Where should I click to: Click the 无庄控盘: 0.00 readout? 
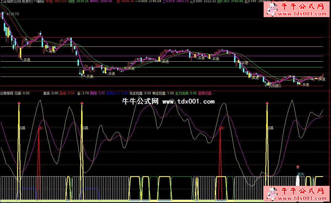140,93
